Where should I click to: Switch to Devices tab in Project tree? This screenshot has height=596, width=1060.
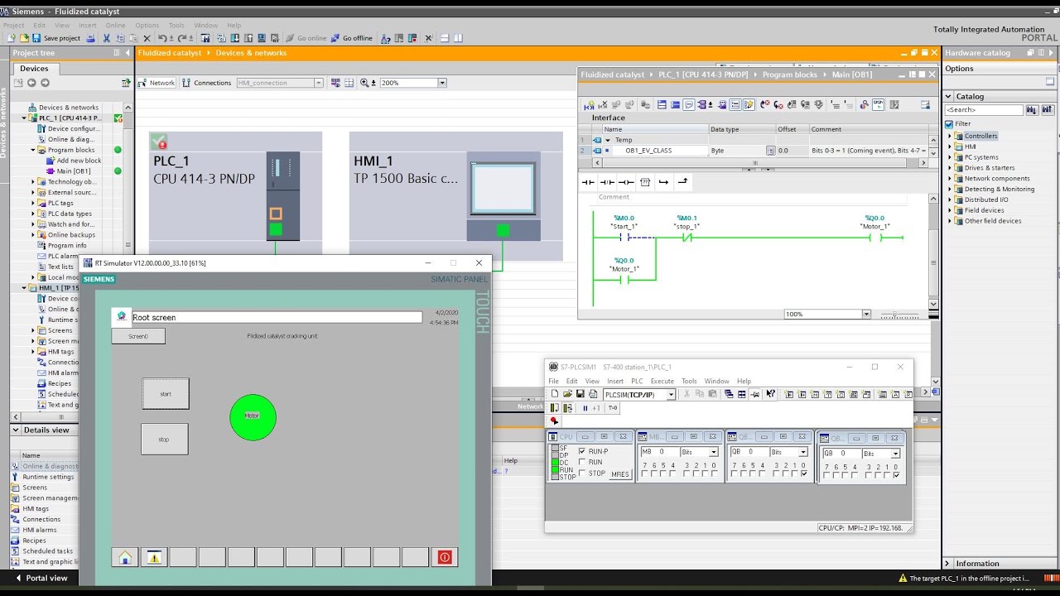(x=34, y=69)
